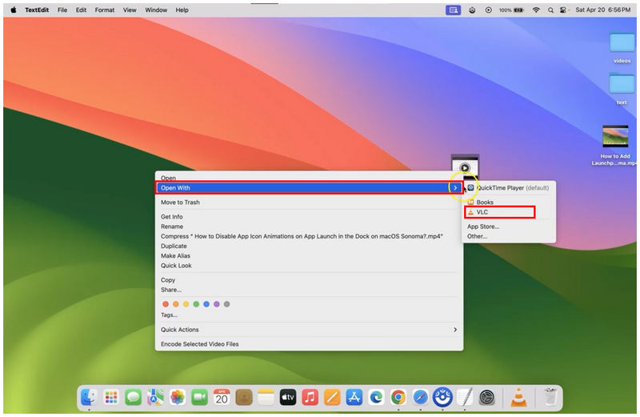
Task: Apply the gray tag color
Action: click(227, 304)
